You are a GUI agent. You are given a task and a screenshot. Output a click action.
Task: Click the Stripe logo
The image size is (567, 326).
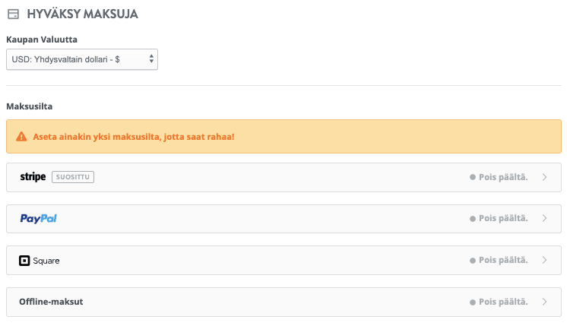(33, 177)
